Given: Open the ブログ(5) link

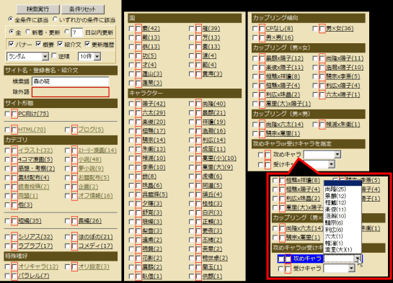Looking at the screenshot, I should point(91,130).
